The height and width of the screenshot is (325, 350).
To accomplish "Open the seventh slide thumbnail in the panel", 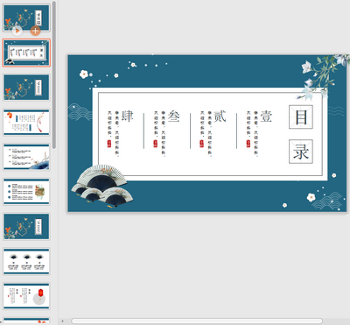I will pyautogui.click(x=26, y=227).
